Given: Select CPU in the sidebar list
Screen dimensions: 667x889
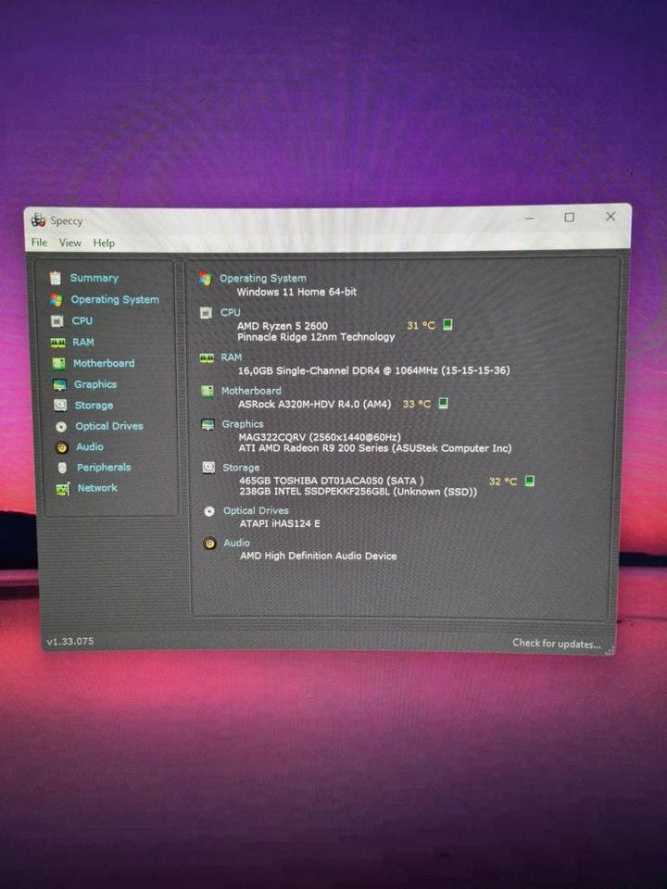Looking at the screenshot, I should tap(82, 320).
